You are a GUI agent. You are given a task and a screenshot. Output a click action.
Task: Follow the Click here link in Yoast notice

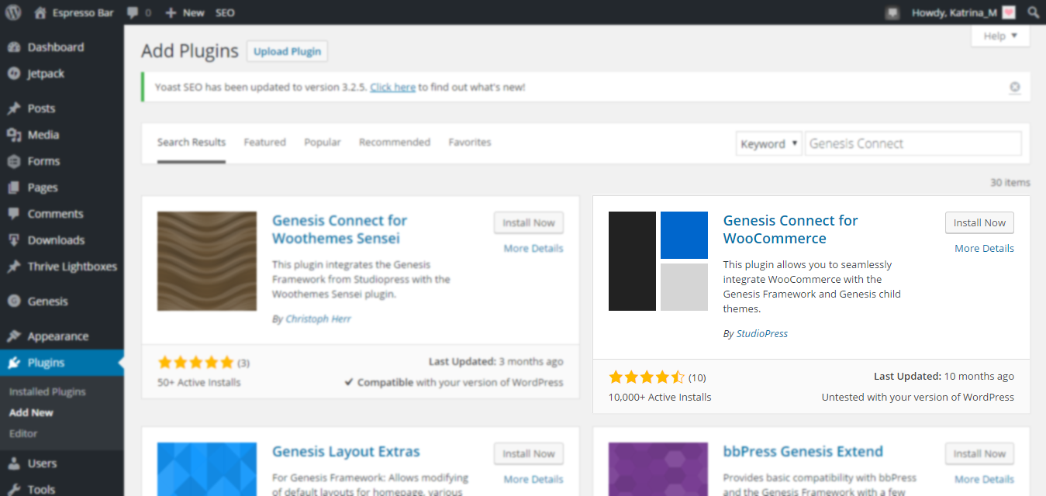pos(393,88)
